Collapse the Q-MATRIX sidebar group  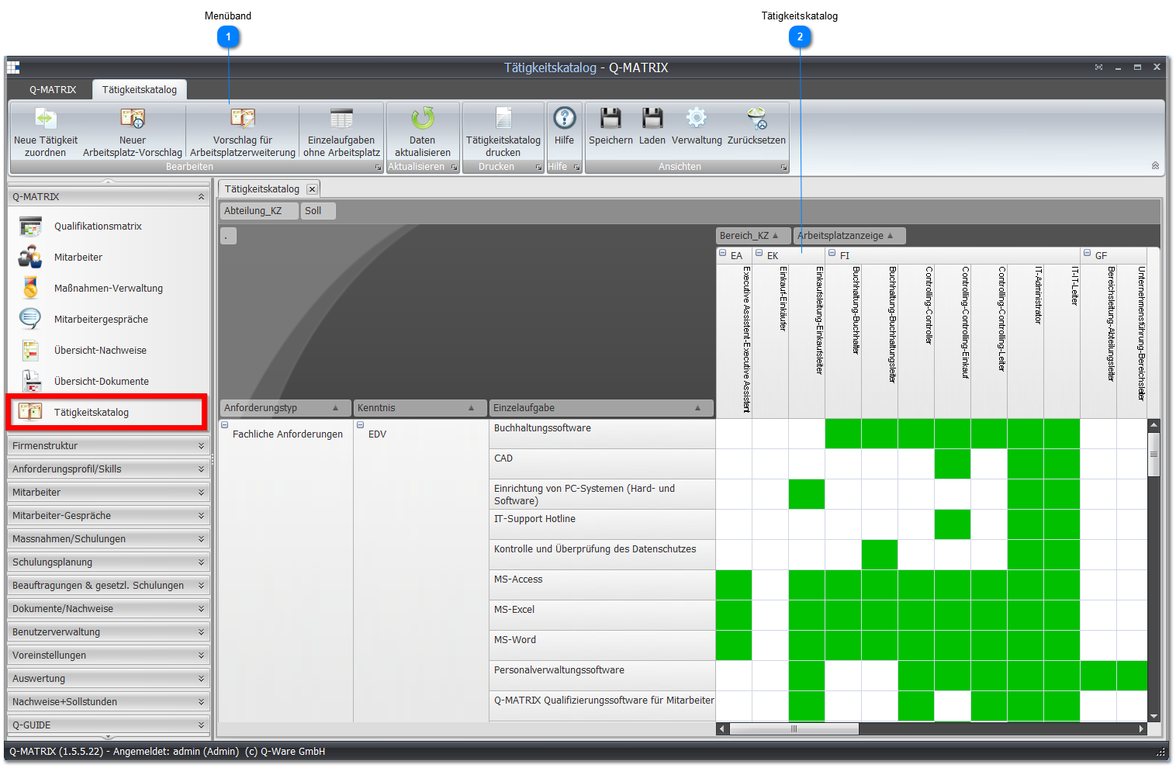[201, 197]
